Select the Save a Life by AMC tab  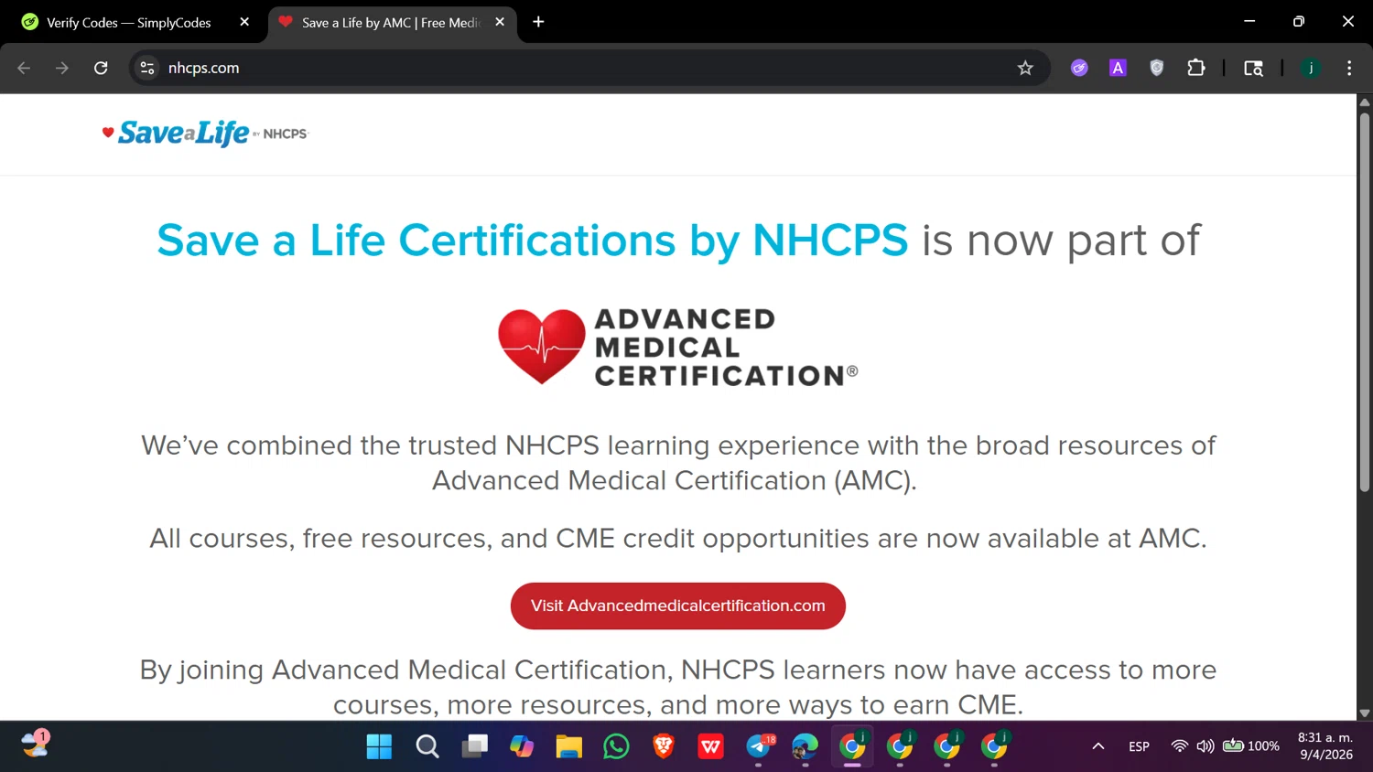pos(392,22)
